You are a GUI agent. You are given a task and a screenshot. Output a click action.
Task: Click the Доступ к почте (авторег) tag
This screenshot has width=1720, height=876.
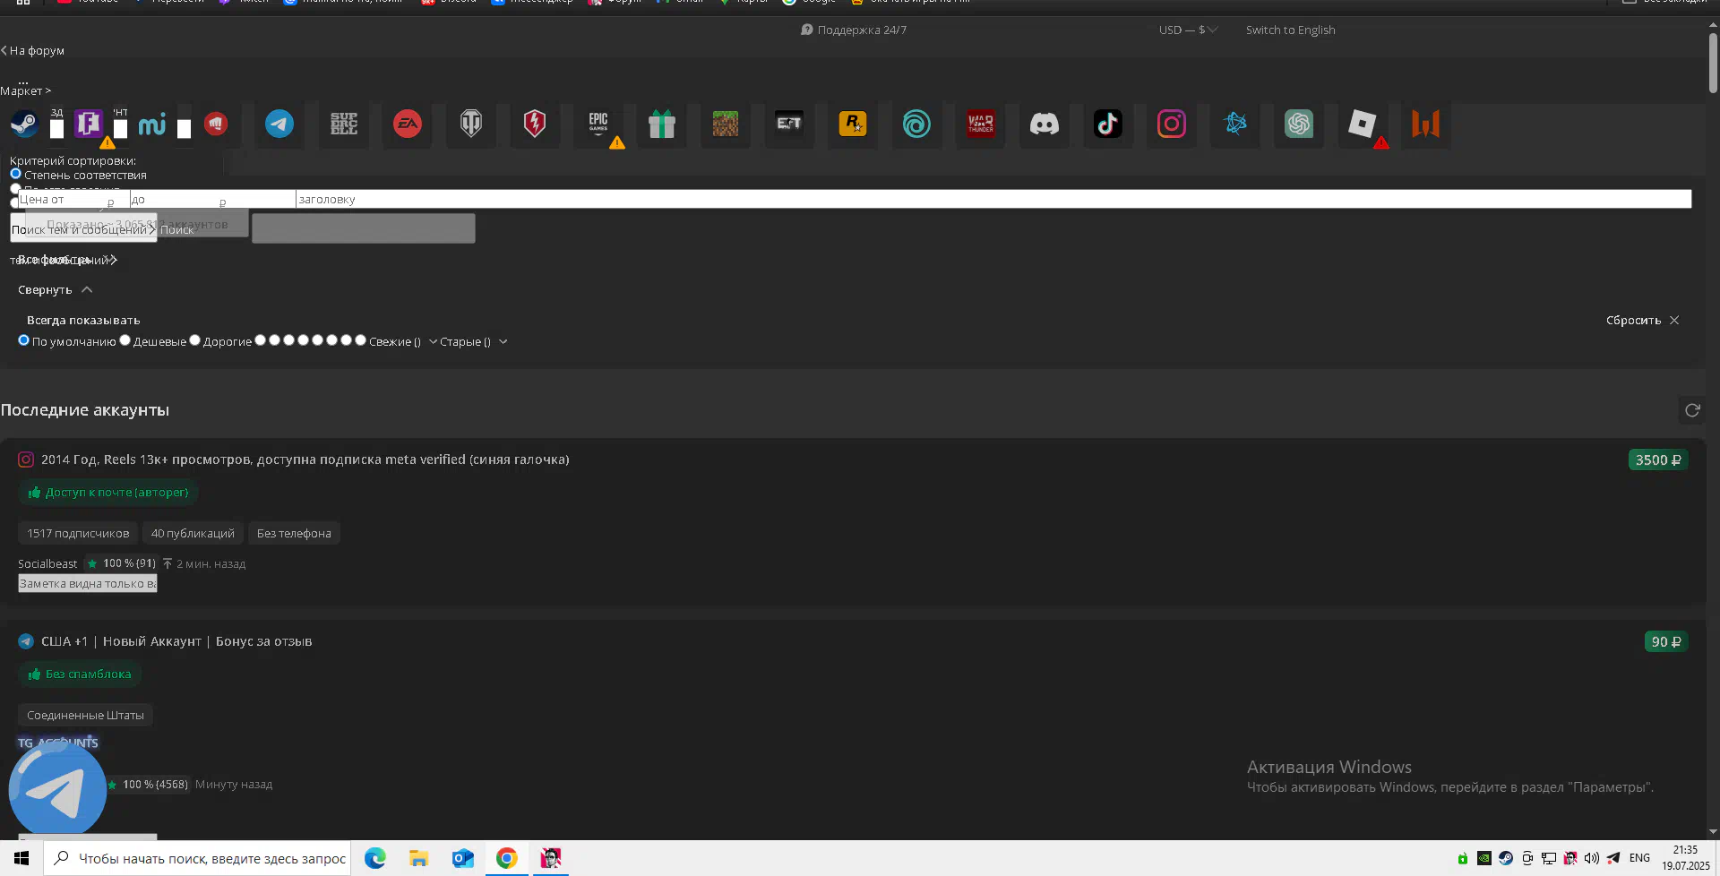pyautogui.click(x=108, y=492)
